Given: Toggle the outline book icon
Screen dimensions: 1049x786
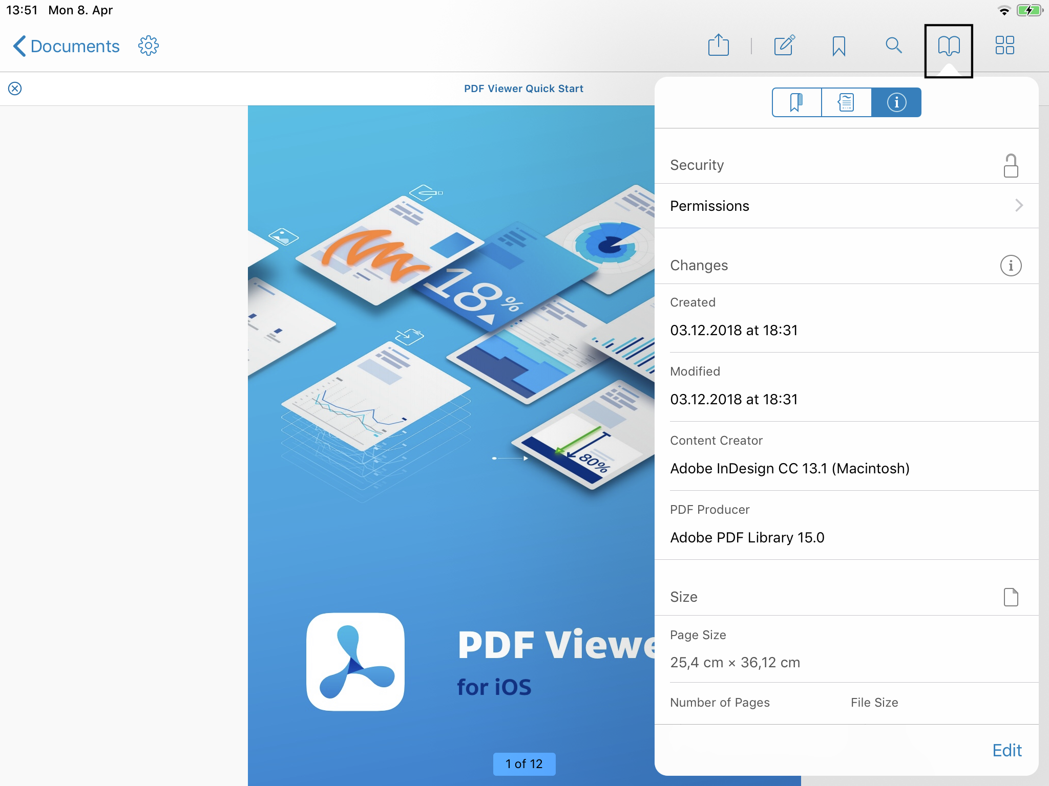Looking at the screenshot, I should [948, 46].
